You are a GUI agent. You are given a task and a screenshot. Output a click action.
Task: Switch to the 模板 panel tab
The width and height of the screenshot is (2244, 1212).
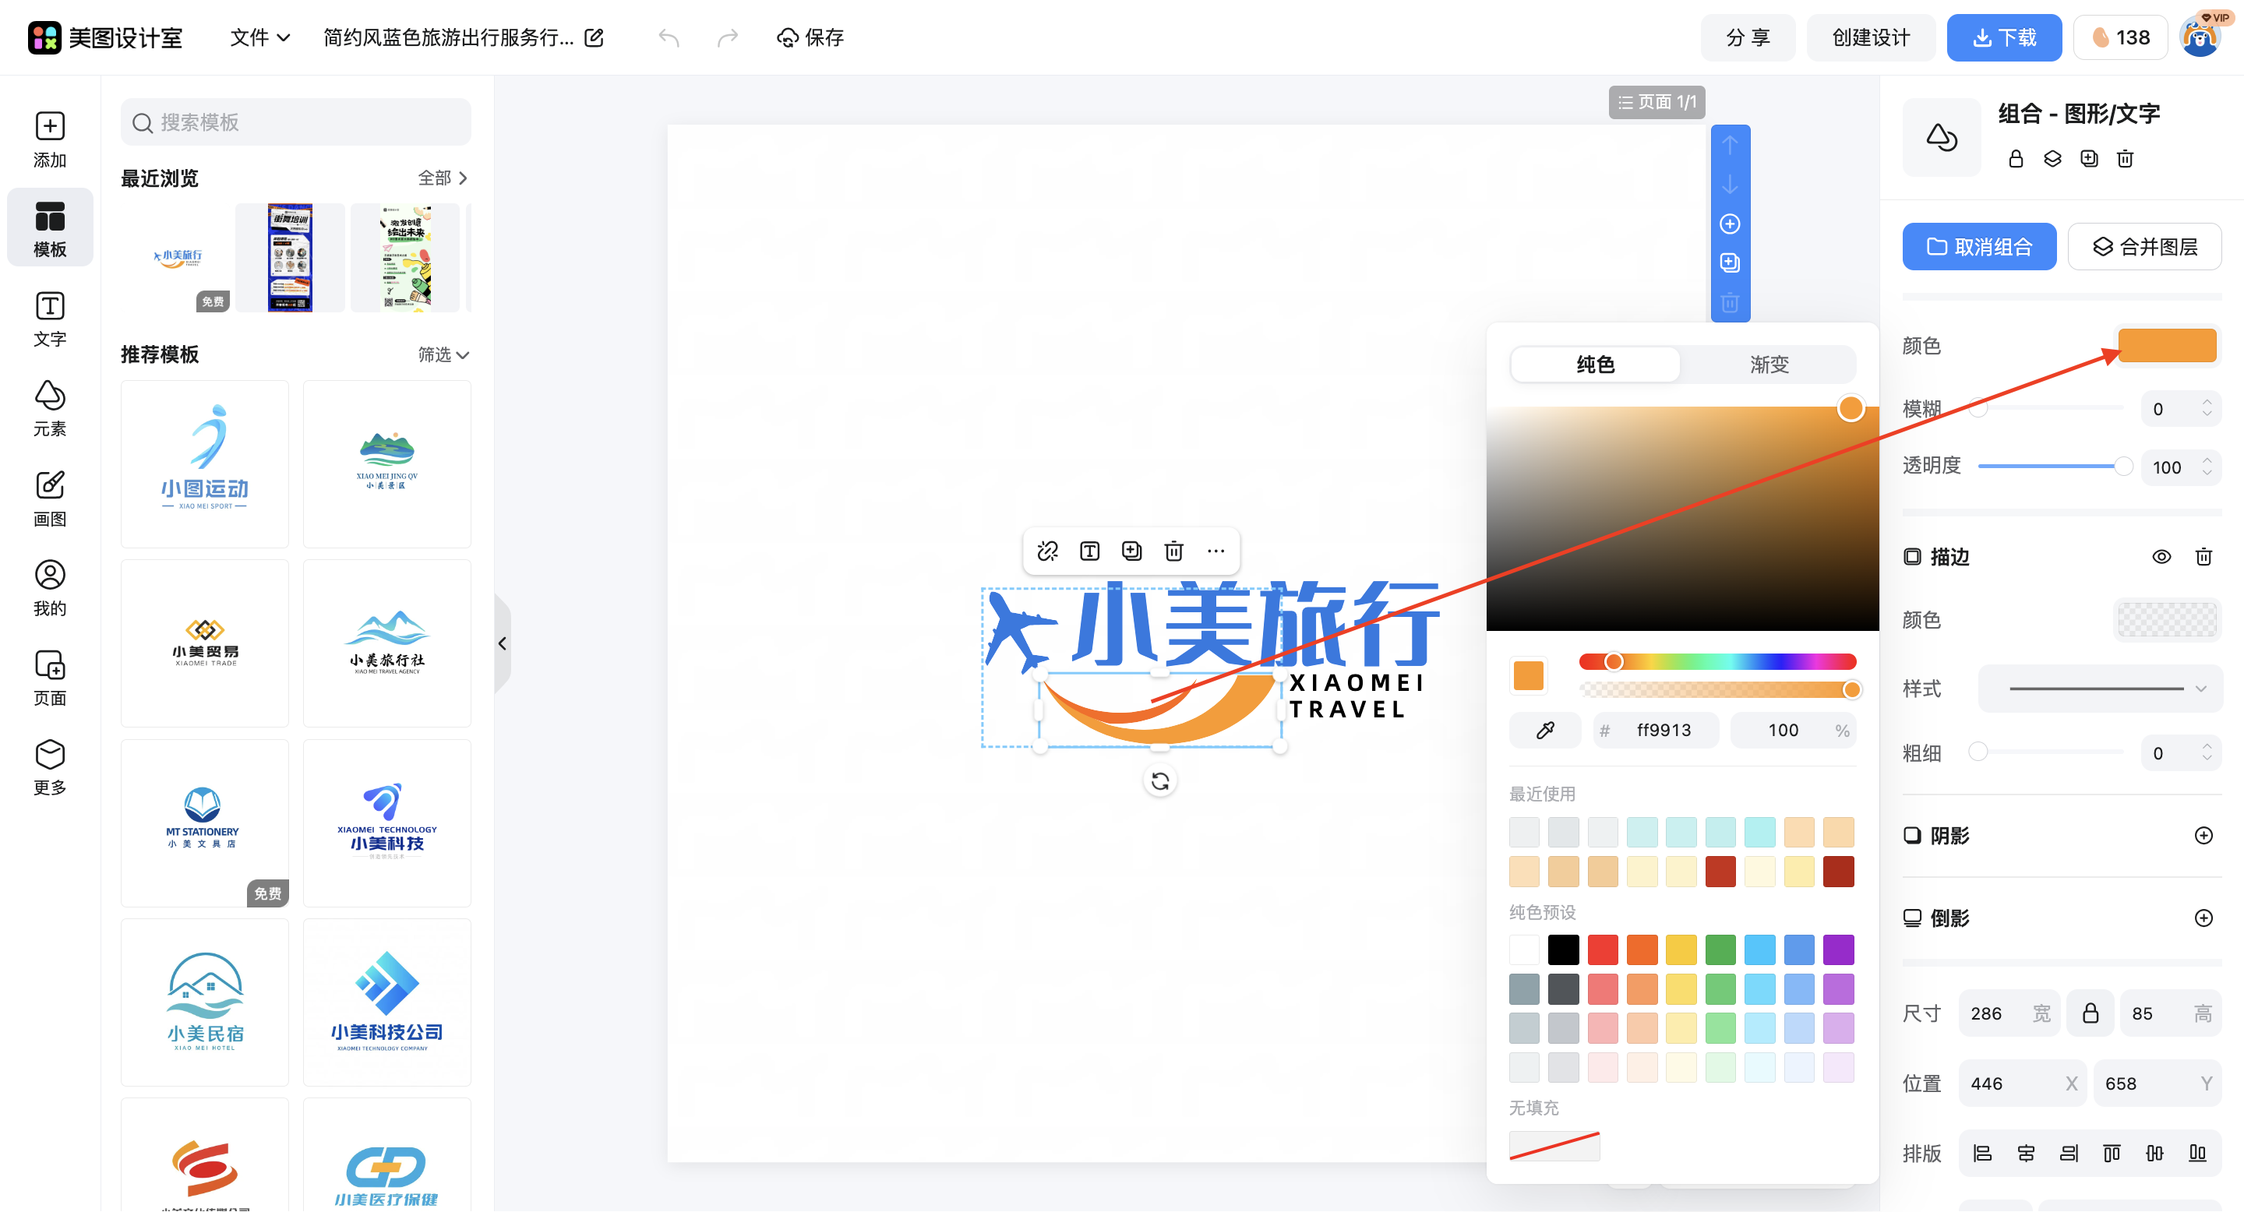(50, 227)
